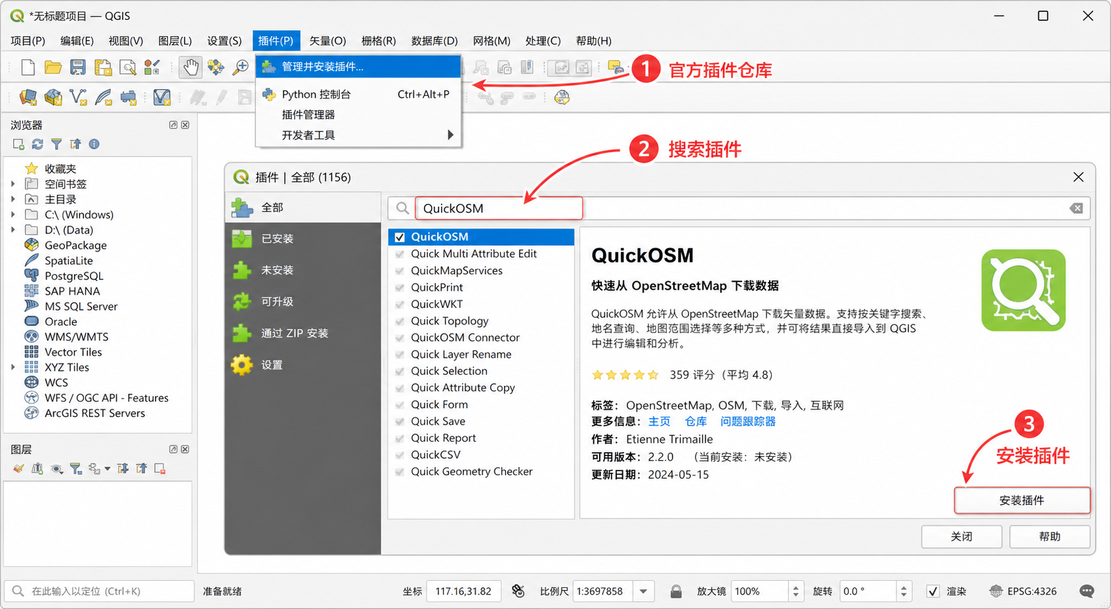The height and width of the screenshot is (609, 1111).
Task: Open an existing project folder icon
Action: (52, 68)
